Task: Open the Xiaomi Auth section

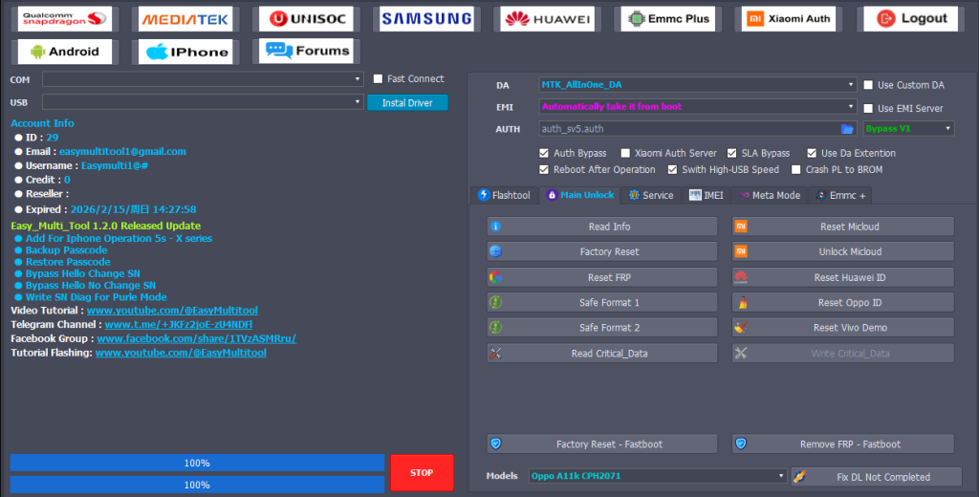Action: coord(789,19)
